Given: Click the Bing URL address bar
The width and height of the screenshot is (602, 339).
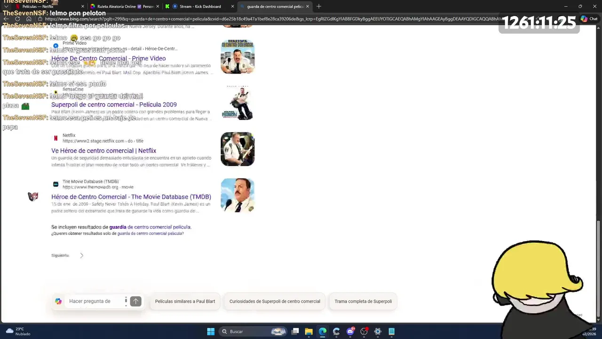Looking at the screenshot, I should coord(273,19).
